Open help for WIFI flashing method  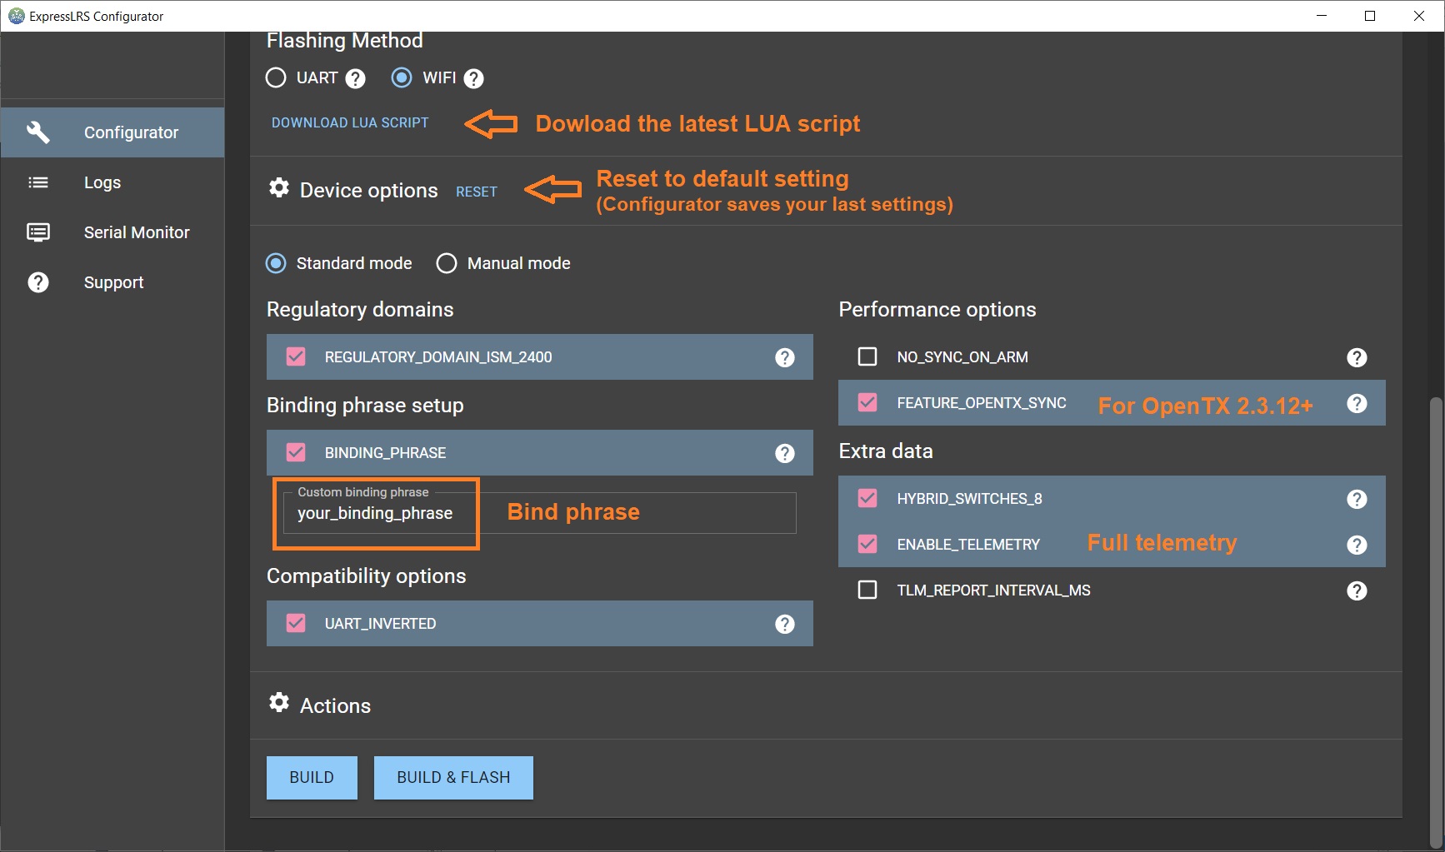point(473,78)
